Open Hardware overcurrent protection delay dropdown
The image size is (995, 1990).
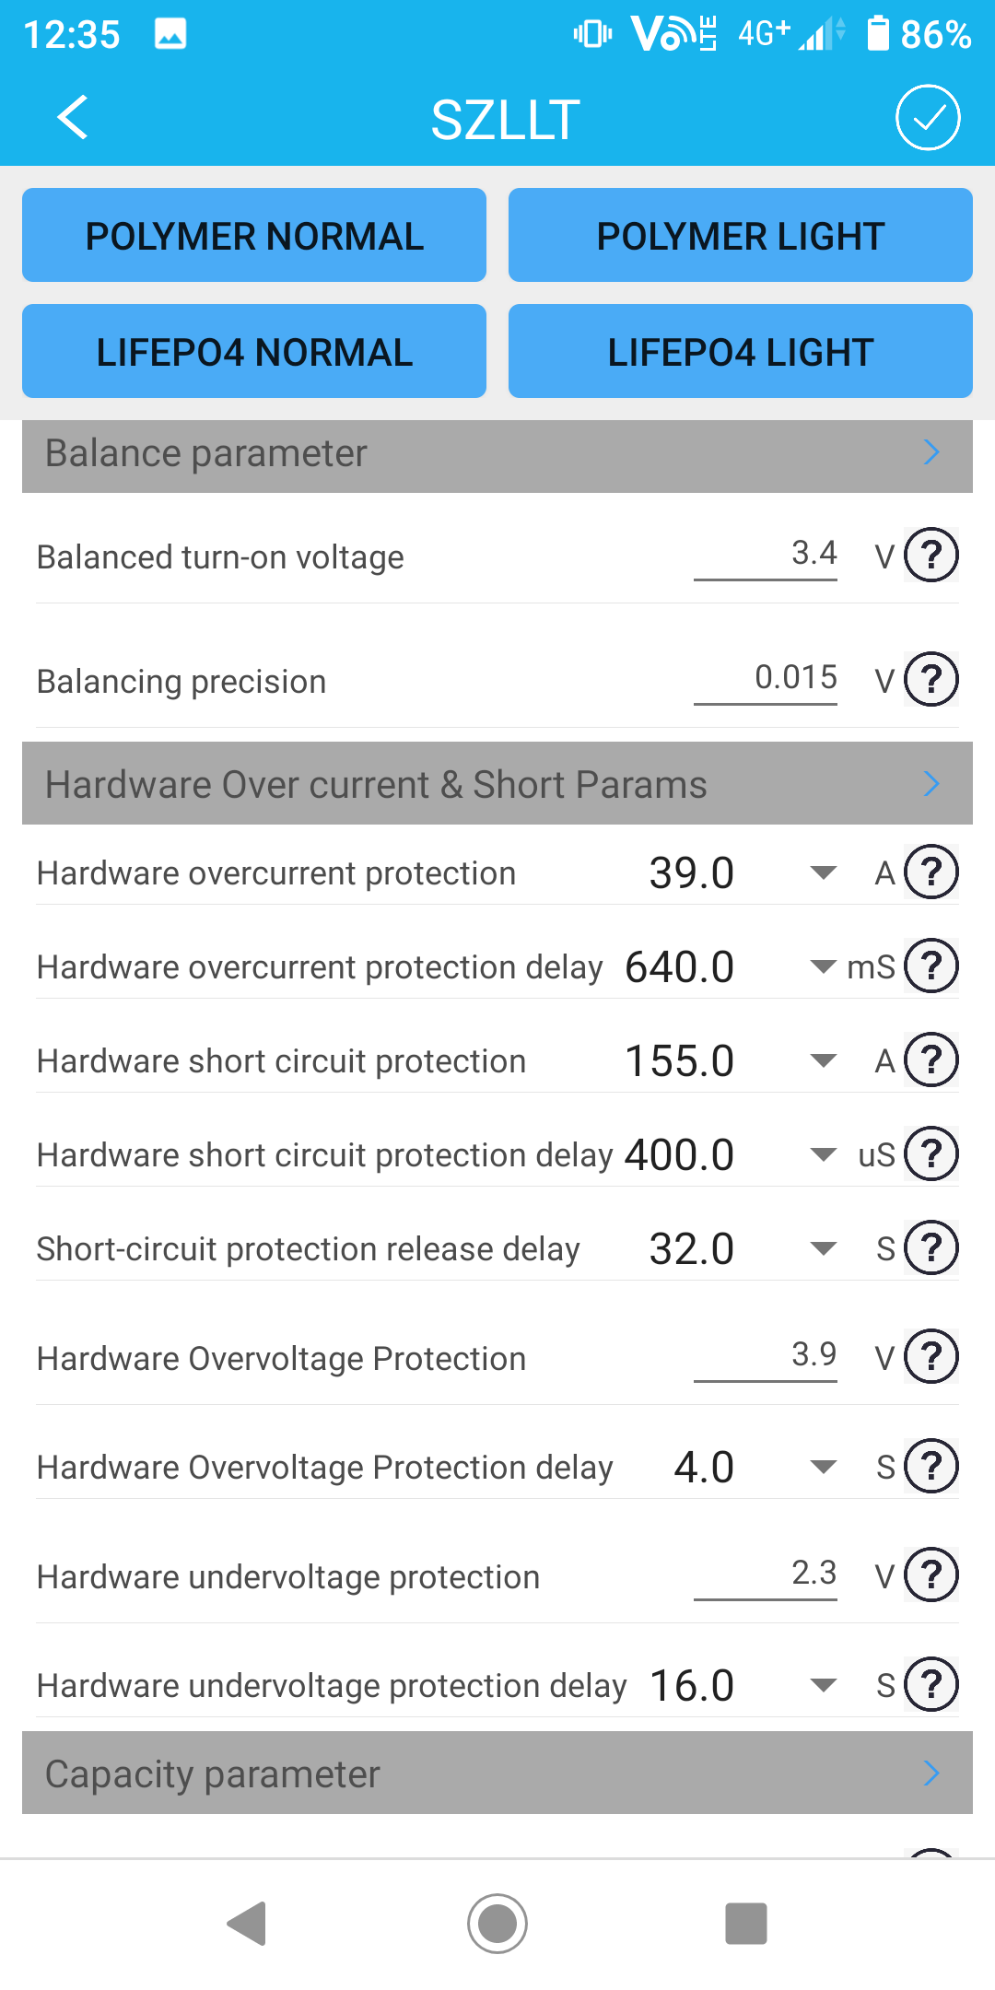822,966
